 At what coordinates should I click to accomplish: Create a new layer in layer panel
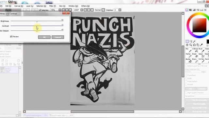(3, 60)
